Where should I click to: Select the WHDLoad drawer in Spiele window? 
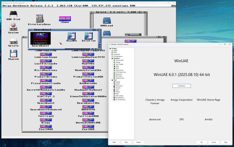pyautogui.click(x=107, y=21)
